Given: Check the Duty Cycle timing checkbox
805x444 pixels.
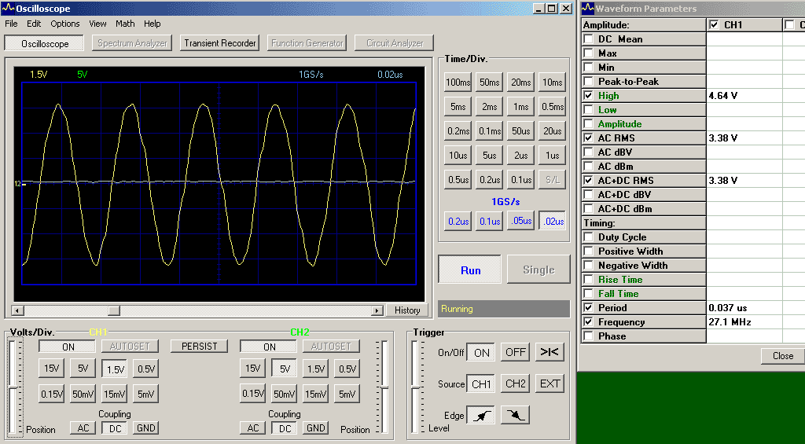Looking at the screenshot, I should click(x=588, y=237).
